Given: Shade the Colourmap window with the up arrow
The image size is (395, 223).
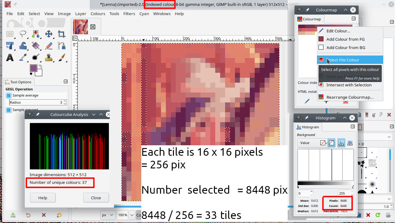Looking at the screenshot, I should coord(346,10).
